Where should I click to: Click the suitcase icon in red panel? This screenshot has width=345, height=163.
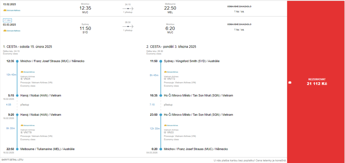click(290, 83)
